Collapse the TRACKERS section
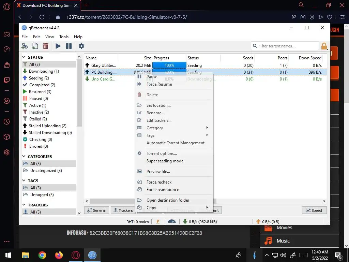Viewport: 349px width, 262px height. [24, 205]
